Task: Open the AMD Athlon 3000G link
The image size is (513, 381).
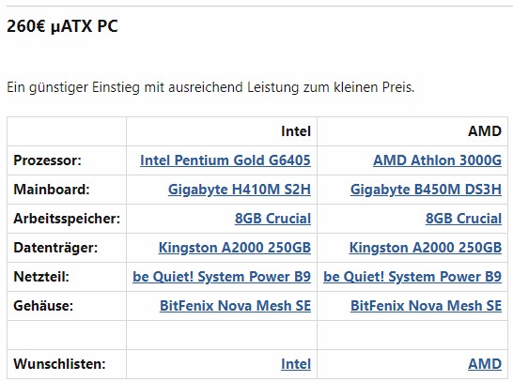Action: (438, 160)
